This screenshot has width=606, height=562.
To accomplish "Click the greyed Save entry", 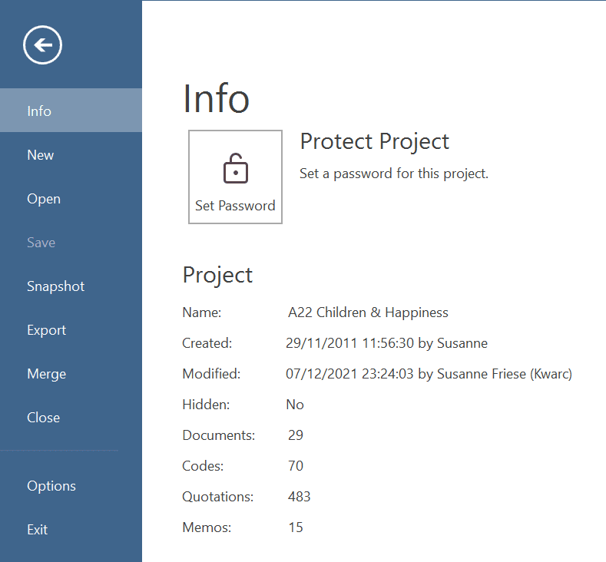I will [71, 242].
